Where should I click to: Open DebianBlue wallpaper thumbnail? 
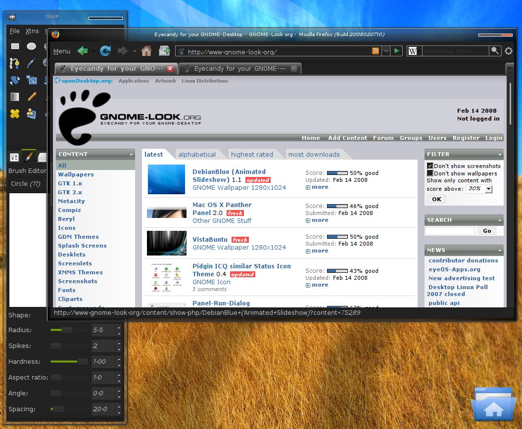(166, 179)
